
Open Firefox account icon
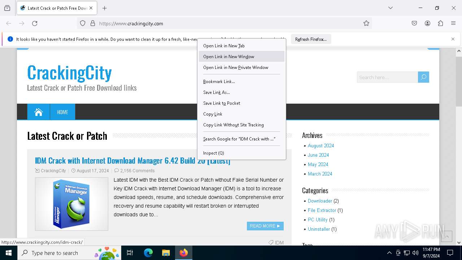click(x=427, y=23)
